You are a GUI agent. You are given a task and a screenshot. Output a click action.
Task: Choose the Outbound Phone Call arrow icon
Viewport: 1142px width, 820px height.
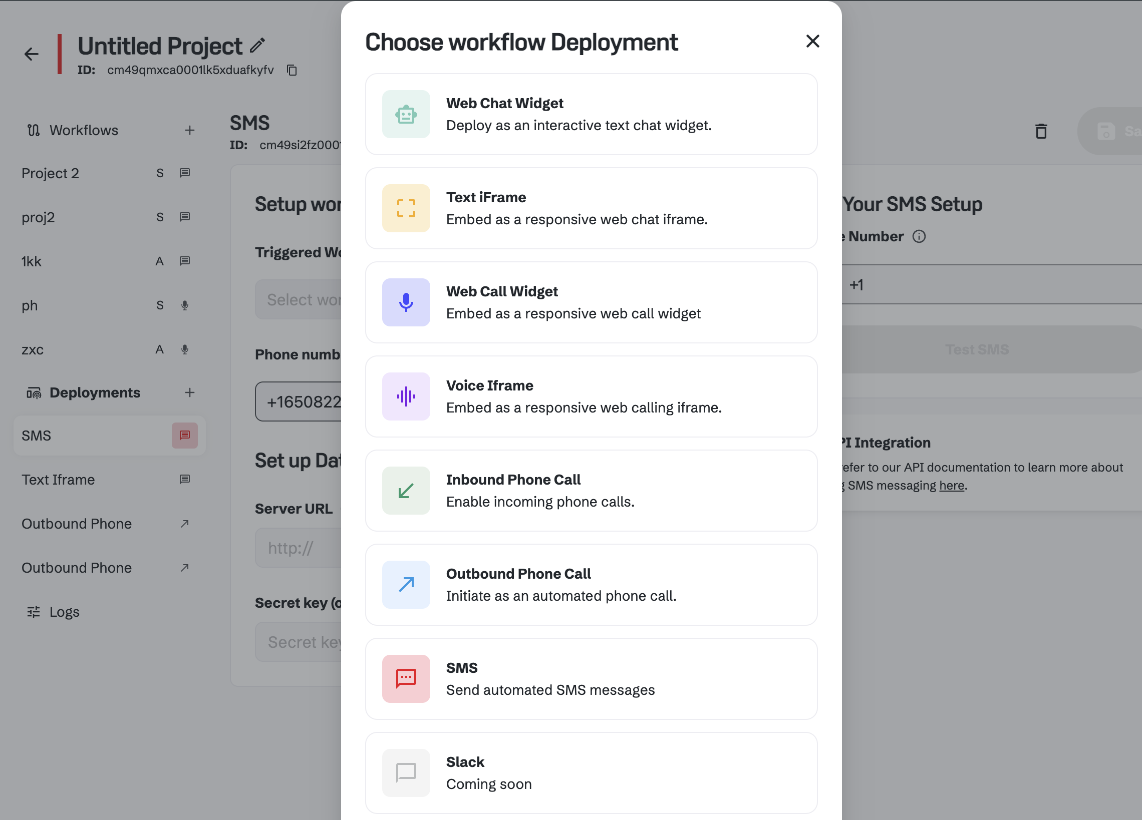click(x=406, y=584)
